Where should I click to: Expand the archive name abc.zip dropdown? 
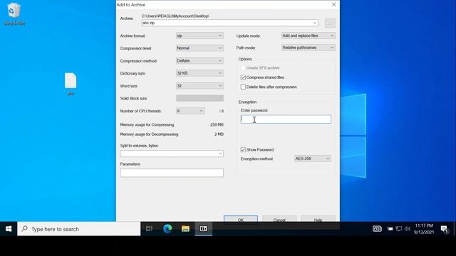315,23
